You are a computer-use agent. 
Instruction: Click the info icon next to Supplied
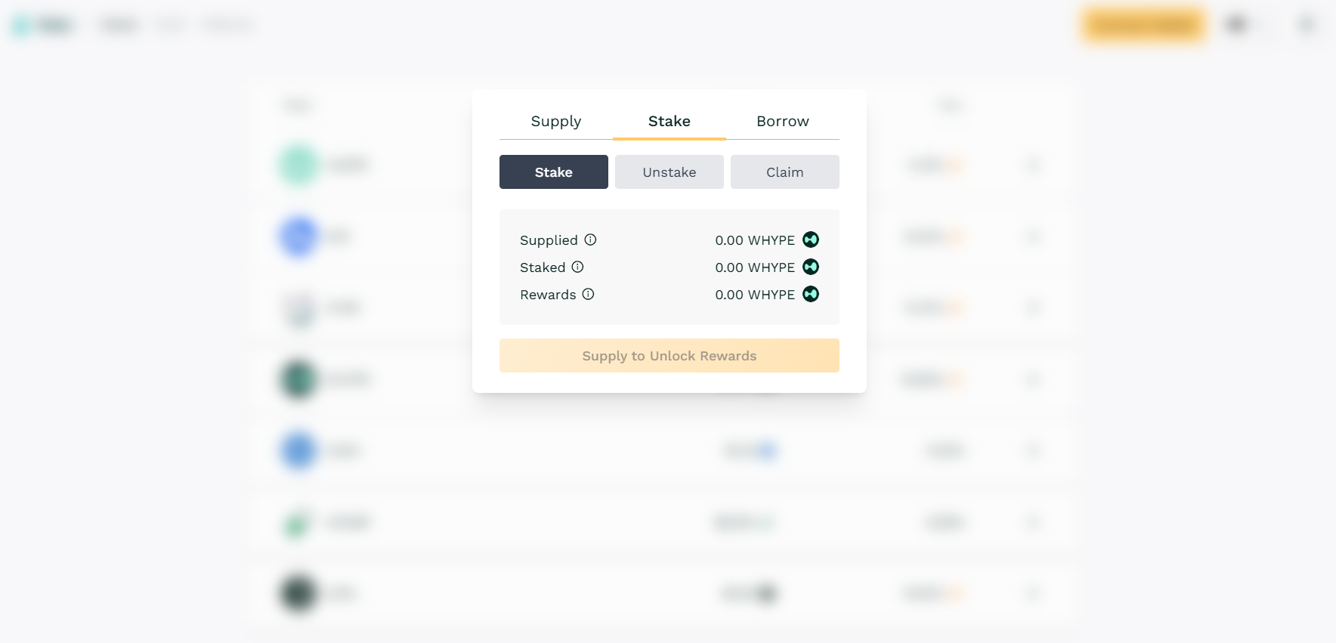(x=591, y=240)
